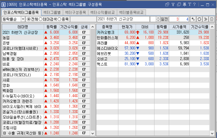The image size is (217, 138).
Task: Open detail icon for 비료 row
Action: (x=84, y=64)
